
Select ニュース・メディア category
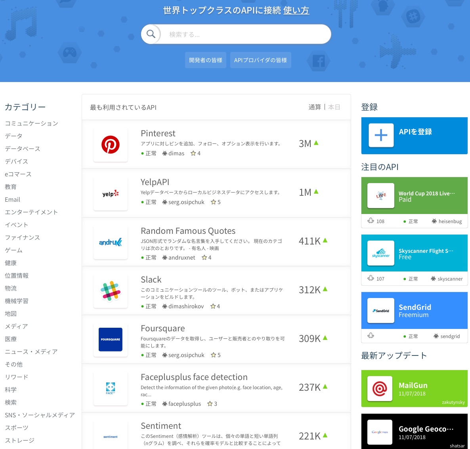tap(31, 352)
